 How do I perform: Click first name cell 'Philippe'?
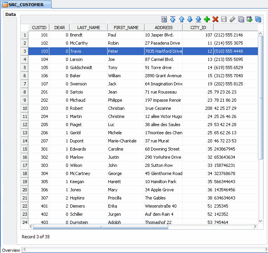(126, 100)
